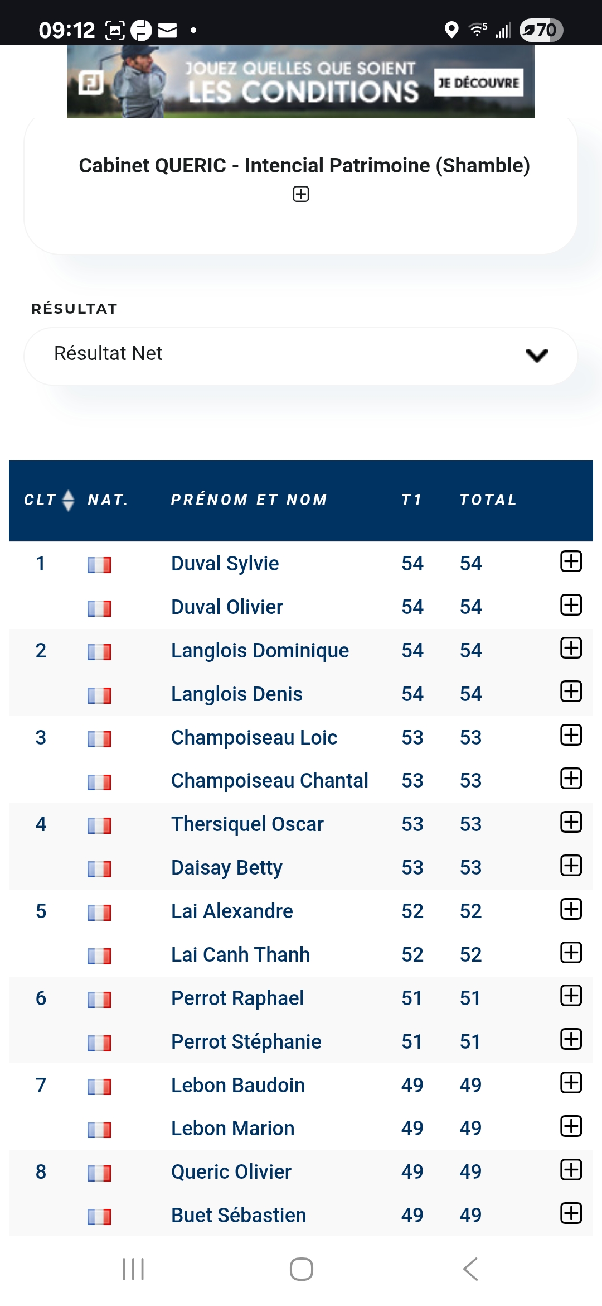Tap the Android back navigation button
The height and width of the screenshot is (1306, 602).
470,1269
